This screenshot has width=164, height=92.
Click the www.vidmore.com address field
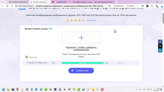26,6
